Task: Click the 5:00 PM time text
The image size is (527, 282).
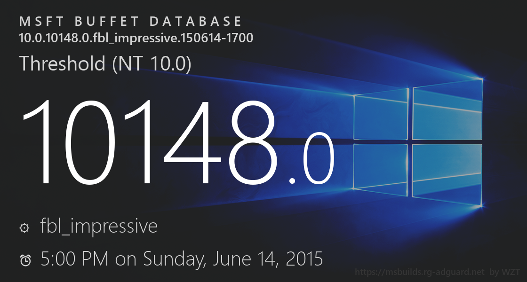Action: click(74, 258)
